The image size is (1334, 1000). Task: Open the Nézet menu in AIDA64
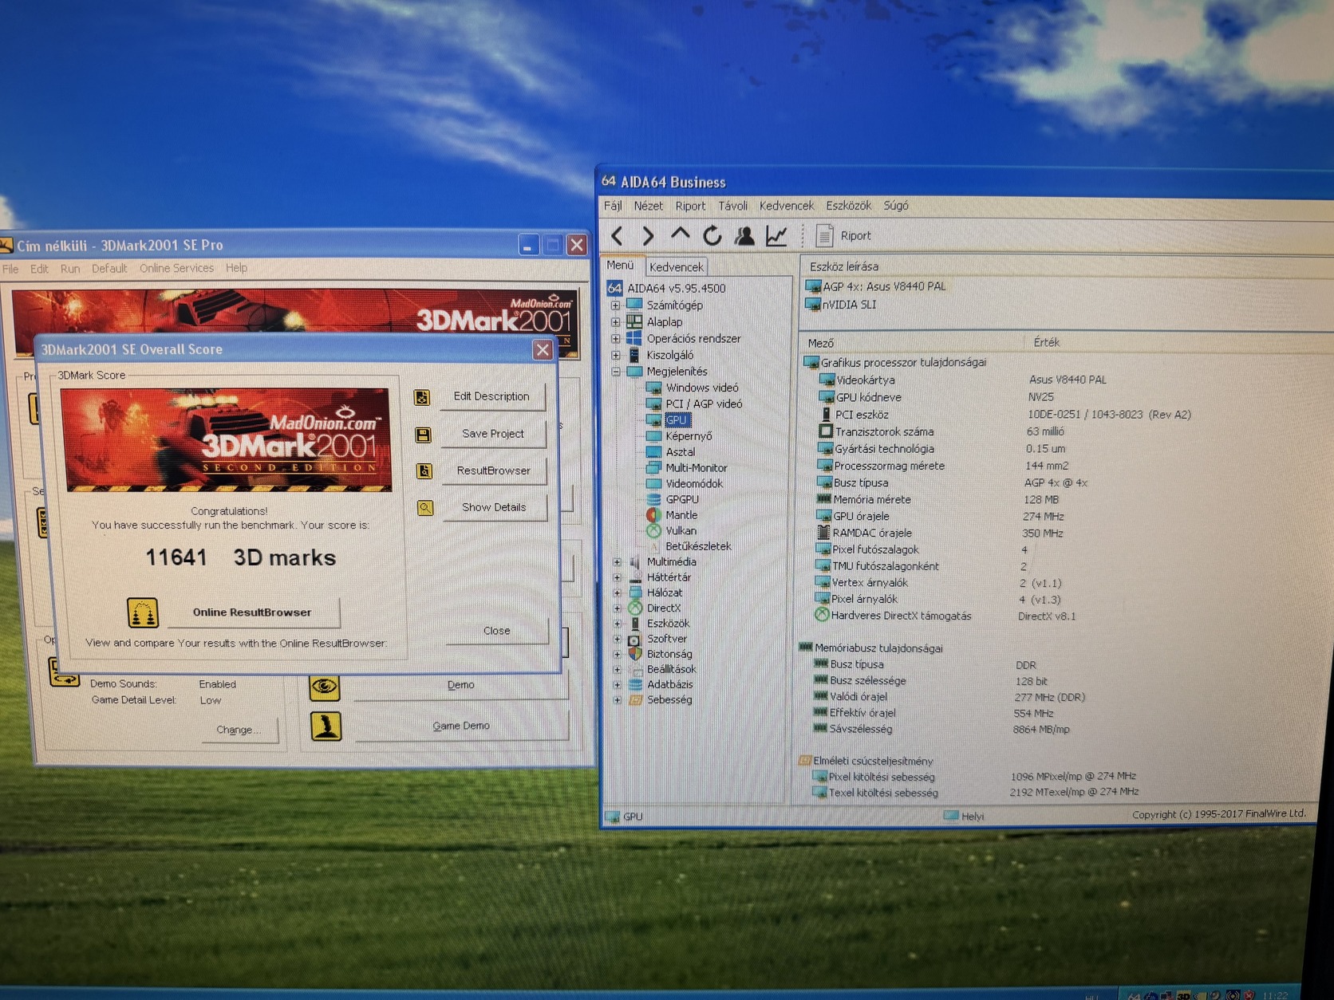pyautogui.click(x=648, y=206)
